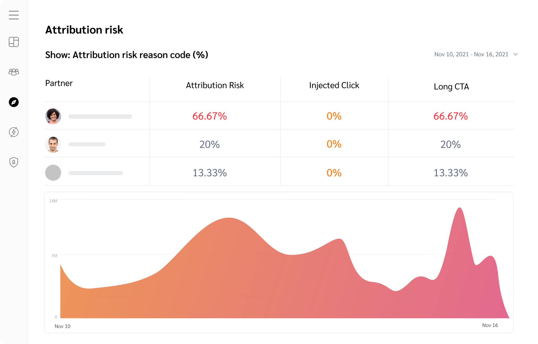Select the Attribution Risk column header
The height and width of the screenshot is (344, 538).
215,85
